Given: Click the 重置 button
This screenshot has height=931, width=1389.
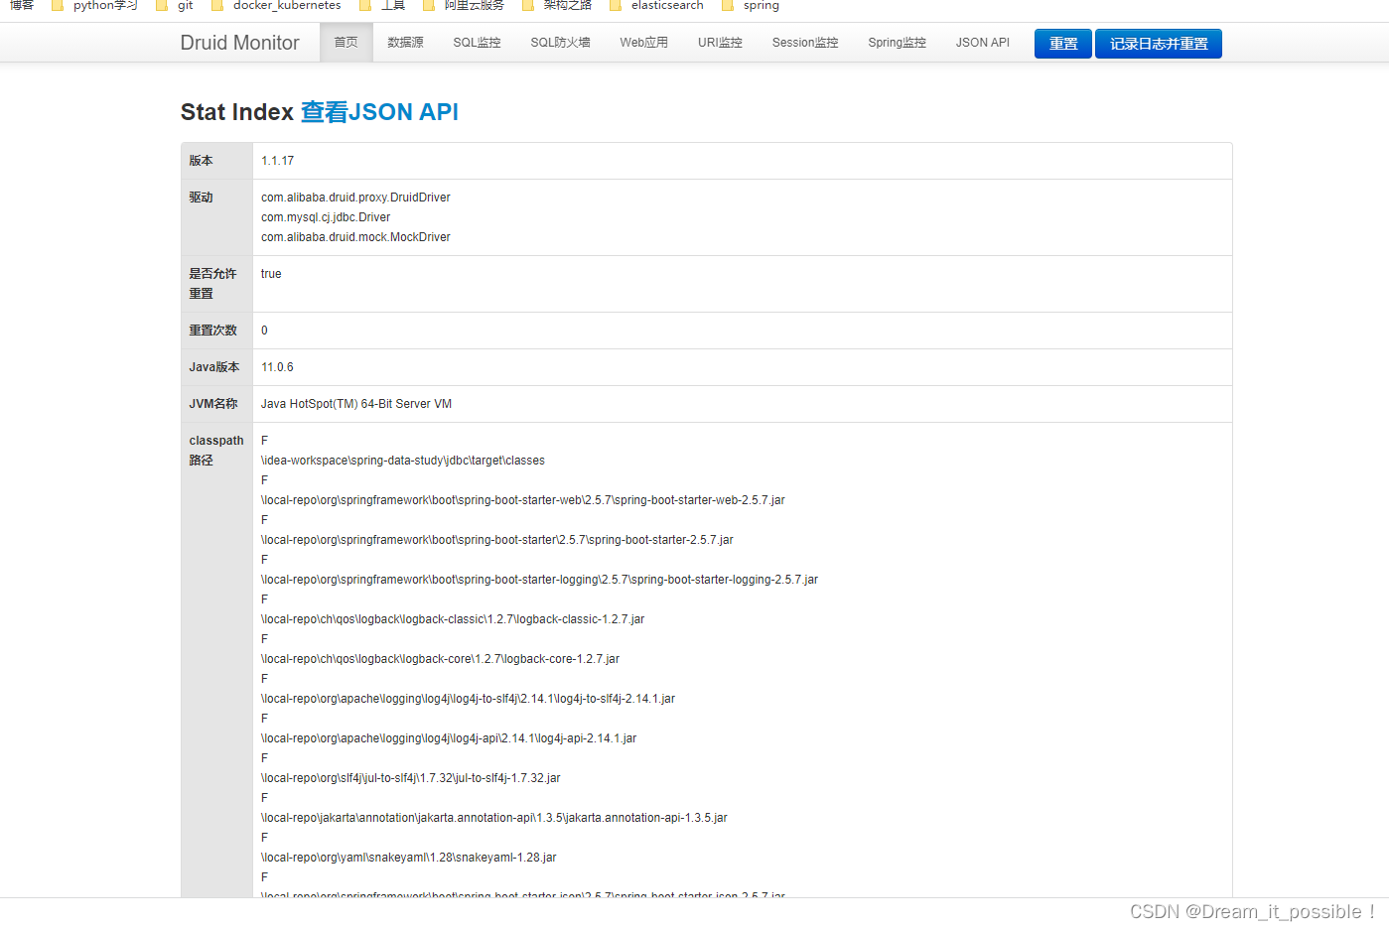Looking at the screenshot, I should tap(1062, 43).
